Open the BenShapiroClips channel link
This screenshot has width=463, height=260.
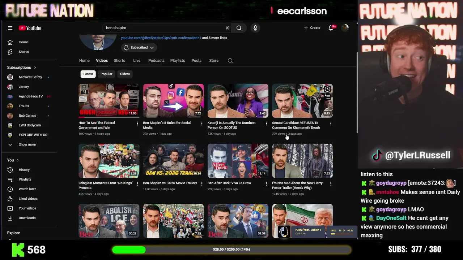click(x=161, y=38)
